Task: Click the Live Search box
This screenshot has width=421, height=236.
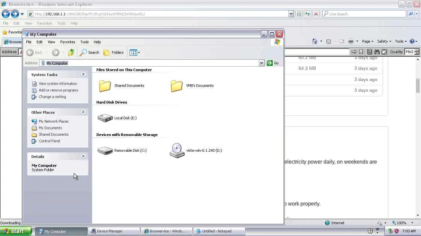Action: click(x=364, y=14)
